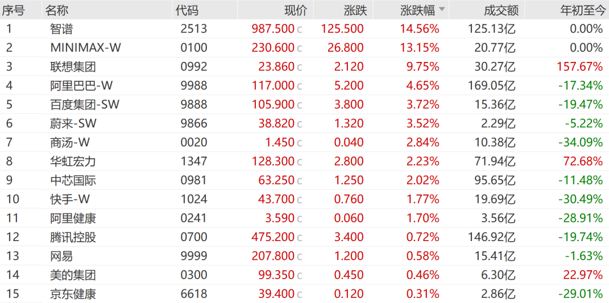Click the c icon beside 987.500
Screen dimensions: 609x303
click(299, 29)
